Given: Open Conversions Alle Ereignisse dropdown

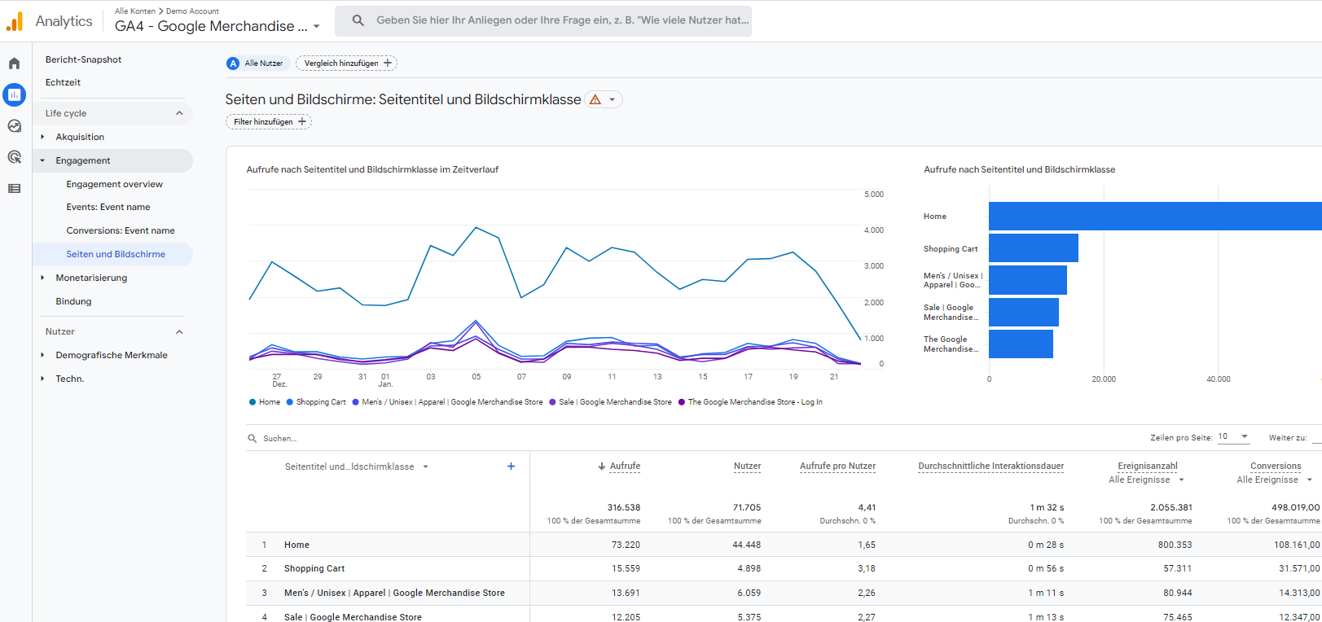Looking at the screenshot, I should (x=1310, y=480).
